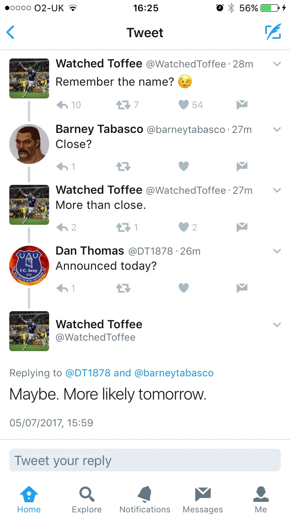
Task: Tap the "Tweet your reply" field
Action: pos(145,460)
